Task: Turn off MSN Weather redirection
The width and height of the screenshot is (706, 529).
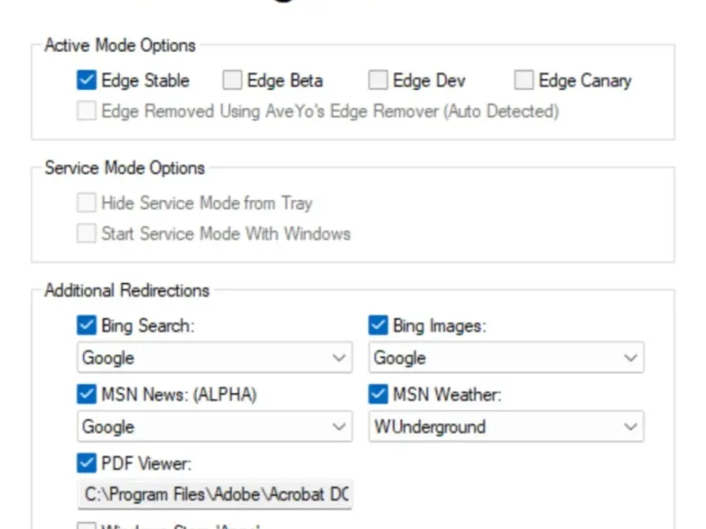Action: click(x=378, y=395)
